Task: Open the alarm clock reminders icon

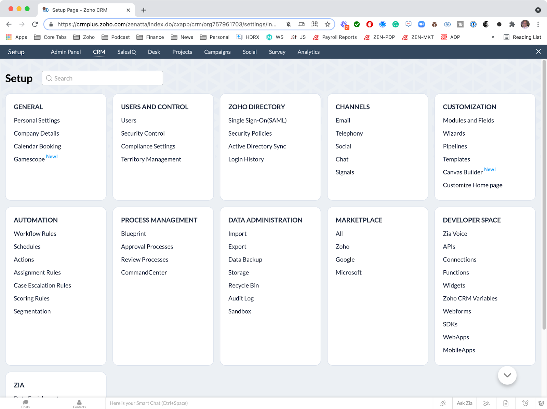Action: pos(525,403)
